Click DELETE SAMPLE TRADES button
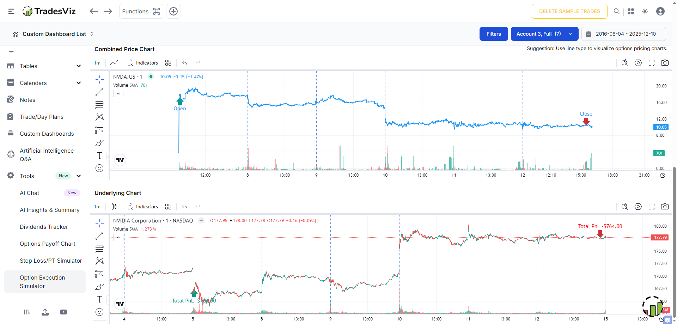Screen dimensions: 677x324 [569, 11]
